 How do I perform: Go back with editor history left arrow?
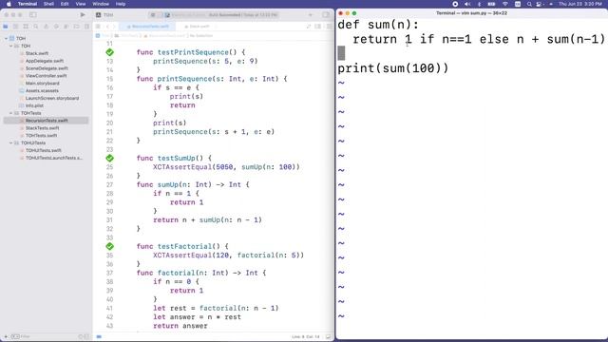[x=107, y=27]
